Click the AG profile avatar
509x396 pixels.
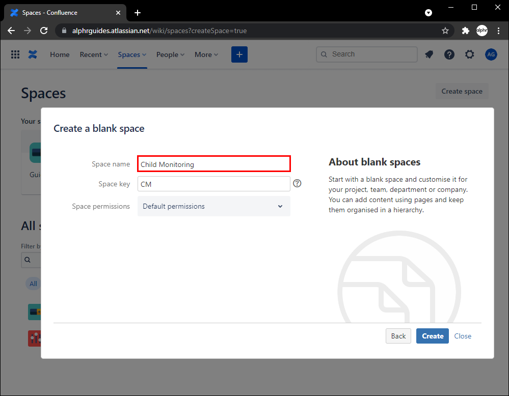(491, 54)
